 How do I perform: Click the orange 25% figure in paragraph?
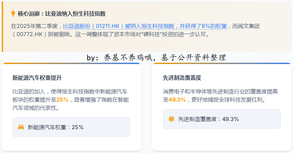coord(63,100)
